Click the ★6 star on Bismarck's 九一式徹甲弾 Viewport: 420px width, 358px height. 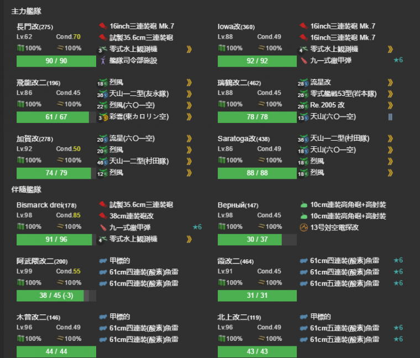coord(197,227)
